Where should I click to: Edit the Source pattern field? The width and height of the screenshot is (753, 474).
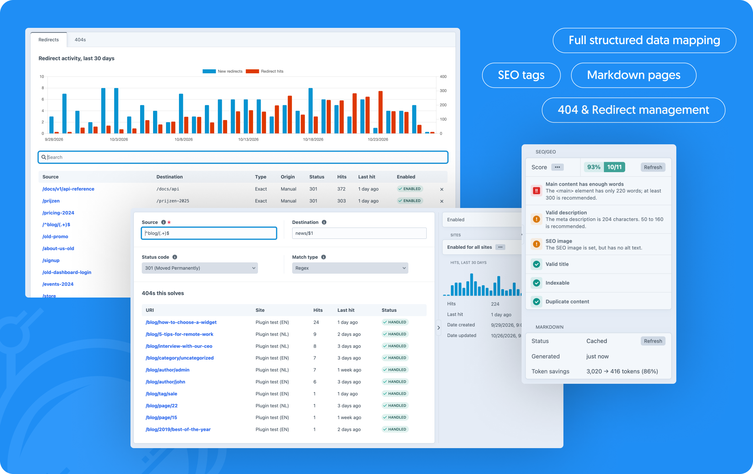tap(209, 233)
